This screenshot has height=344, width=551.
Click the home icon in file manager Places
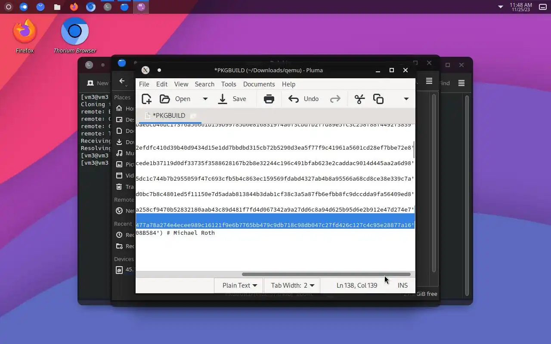[x=119, y=108]
